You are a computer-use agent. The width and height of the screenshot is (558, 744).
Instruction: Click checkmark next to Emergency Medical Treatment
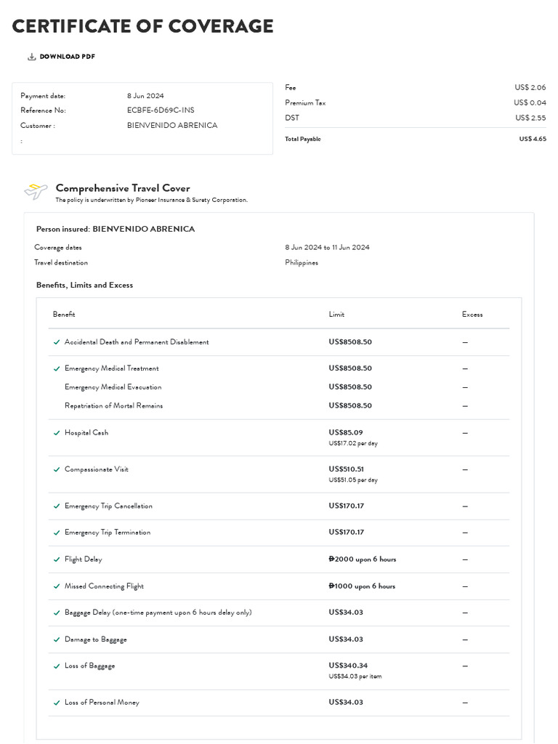click(x=57, y=368)
